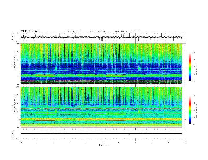208x160 pixels.
Task: Click ch.2 green 4 kHz burst near minute 2
Action: [56, 111]
